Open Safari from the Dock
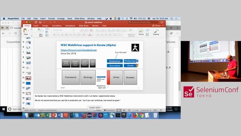Viewport: 241px width, 136px height. pyautogui.click(x=130, y=115)
